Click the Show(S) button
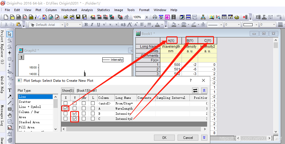Viewport: 285px width, 144px height. tap(68, 90)
